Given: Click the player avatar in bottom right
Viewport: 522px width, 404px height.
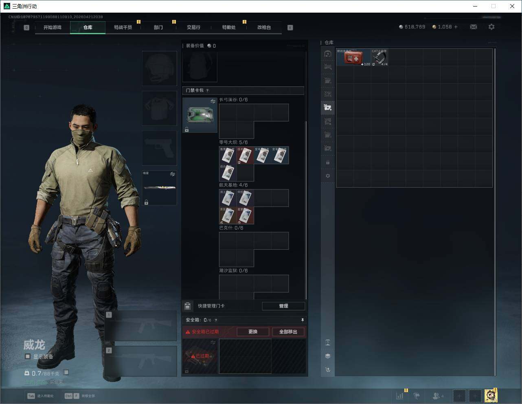Looking at the screenshot, I should [491, 395].
